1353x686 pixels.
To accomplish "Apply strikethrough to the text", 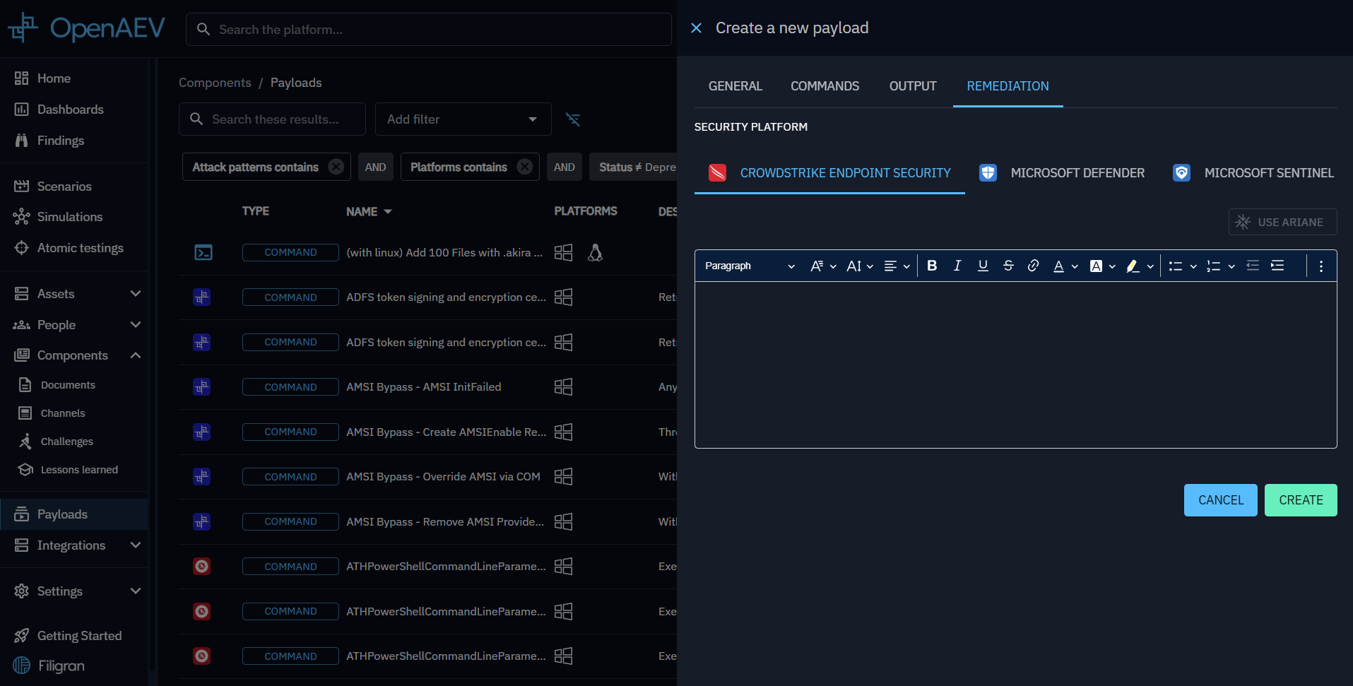I will (x=1008, y=266).
